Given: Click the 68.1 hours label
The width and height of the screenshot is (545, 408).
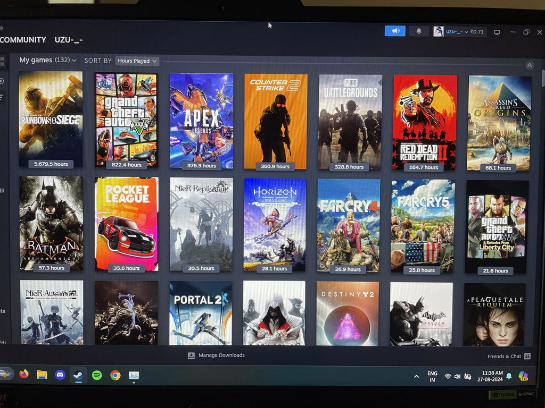Looking at the screenshot, I should [x=498, y=168].
